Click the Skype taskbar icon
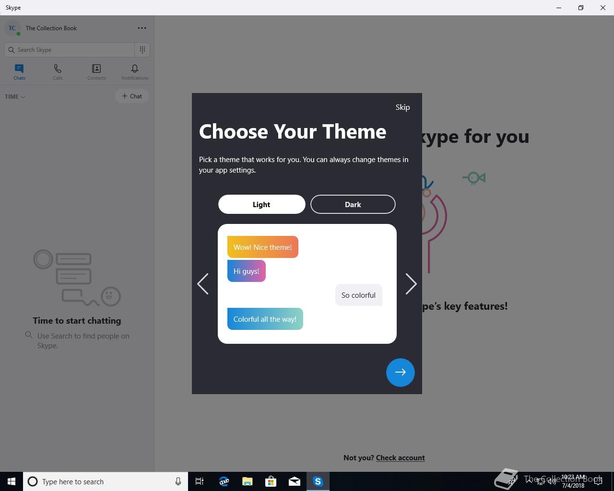The height and width of the screenshot is (491, 614). pos(318,481)
